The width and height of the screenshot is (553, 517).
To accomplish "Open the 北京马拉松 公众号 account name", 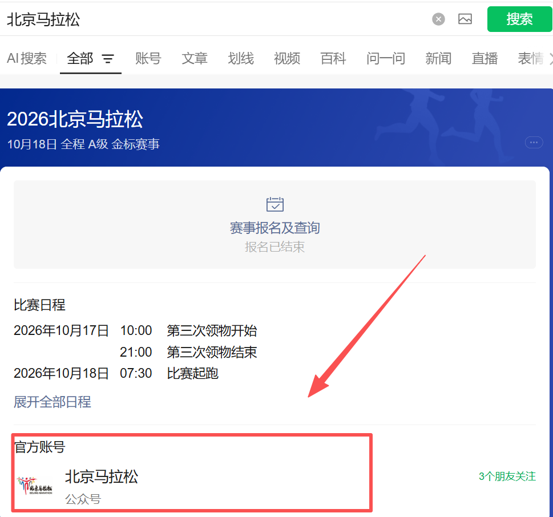I will 102,477.
